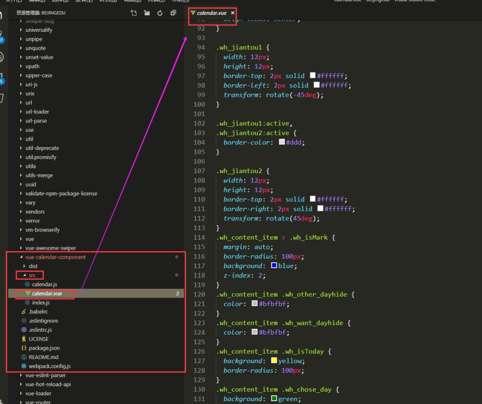Click the package.json braces icon
Viewport: 482px width, 404px height.
click(24, 348)
